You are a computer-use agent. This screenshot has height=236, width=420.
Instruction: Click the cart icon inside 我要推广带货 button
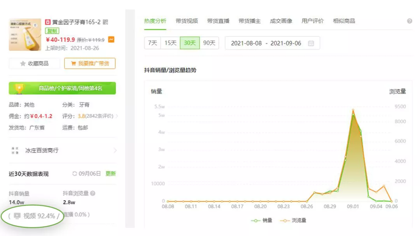point(73,63)
